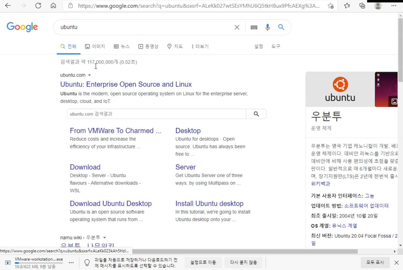Screen dimensions: 403x270
Task: Click the 다시 묻지 않음 button
Action: tap(243, 262)
